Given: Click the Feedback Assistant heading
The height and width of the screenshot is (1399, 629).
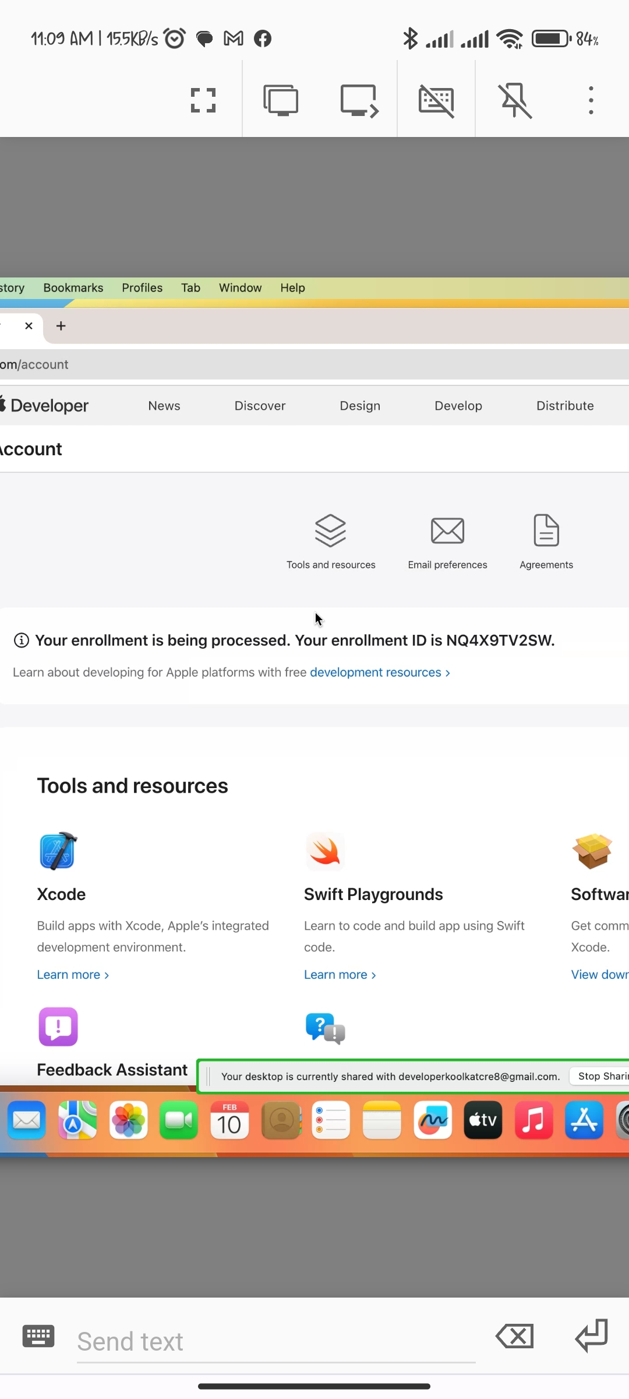Looking at the screenshot, I should (112, 1070).
